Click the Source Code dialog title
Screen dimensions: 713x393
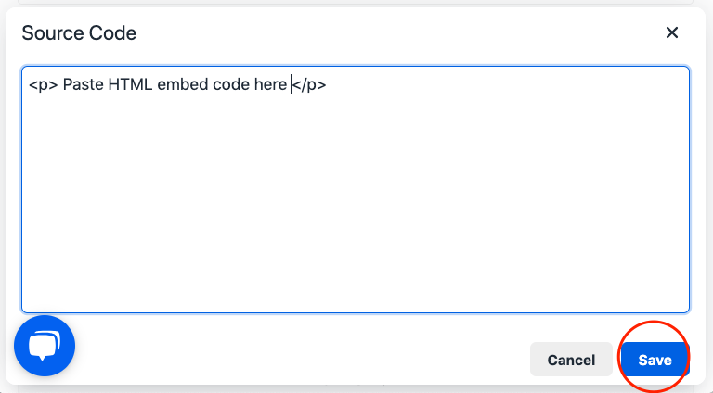(x=79, y=33)
